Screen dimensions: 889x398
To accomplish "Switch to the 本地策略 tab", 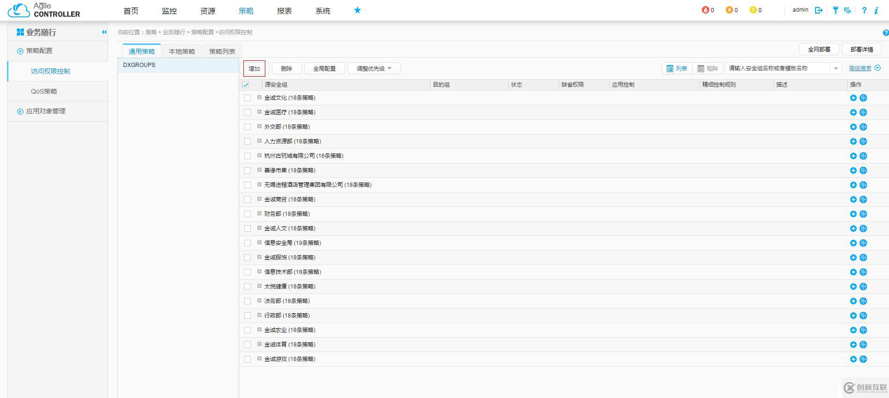I will tap(182, 52).
